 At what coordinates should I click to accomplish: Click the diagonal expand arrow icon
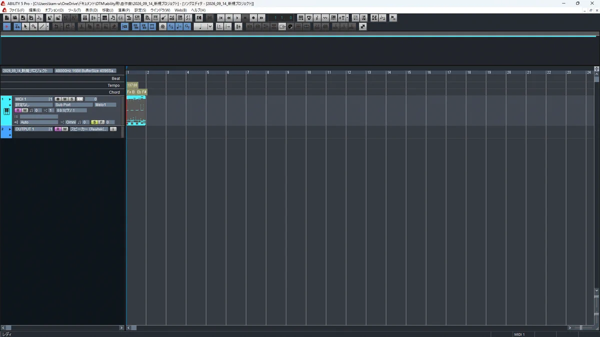click(x=362, y=26)
